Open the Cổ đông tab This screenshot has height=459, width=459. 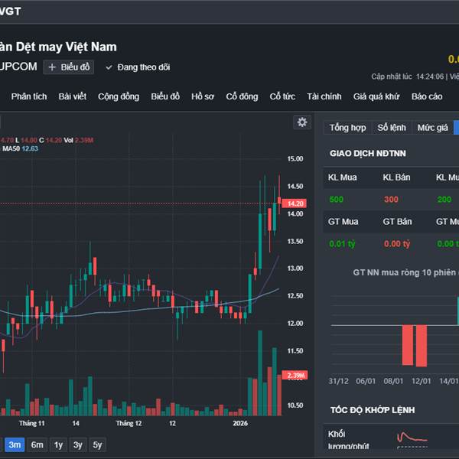(x=242, y=96)
